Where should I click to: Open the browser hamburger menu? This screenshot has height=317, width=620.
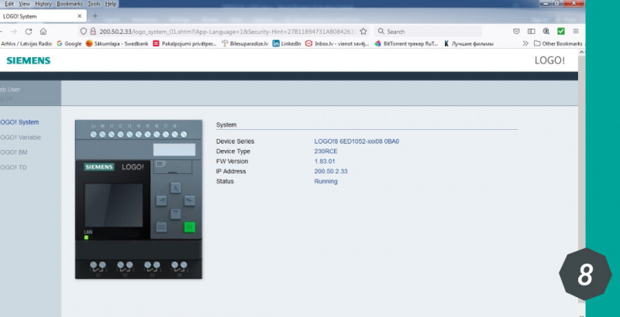coord(575,32)
